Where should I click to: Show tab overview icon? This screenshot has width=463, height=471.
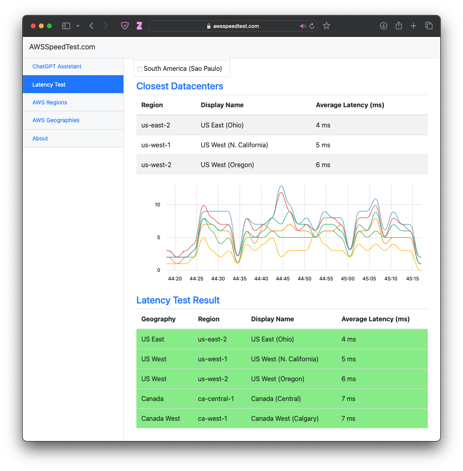429,26
